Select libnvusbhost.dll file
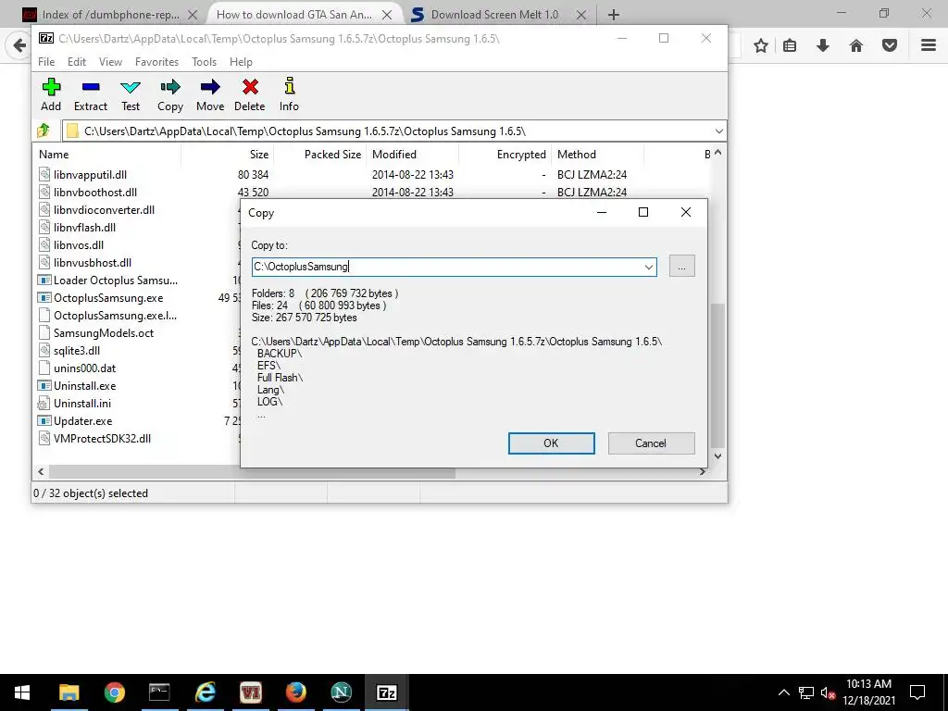Screen dimensions: 948x711 [x=93, y=262]
